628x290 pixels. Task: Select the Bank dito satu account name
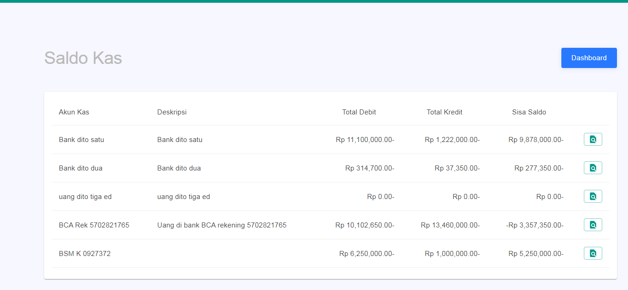point(81,139)
